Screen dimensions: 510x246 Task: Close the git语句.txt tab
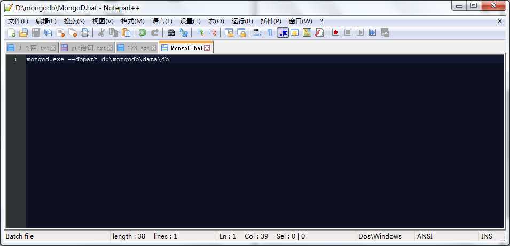point(109,48)
